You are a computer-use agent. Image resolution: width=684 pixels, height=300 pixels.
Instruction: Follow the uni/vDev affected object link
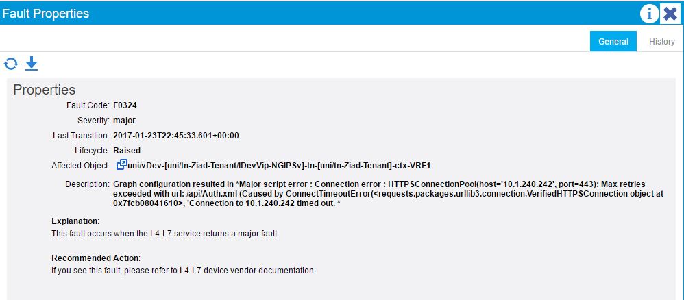[x=279, y=165]
